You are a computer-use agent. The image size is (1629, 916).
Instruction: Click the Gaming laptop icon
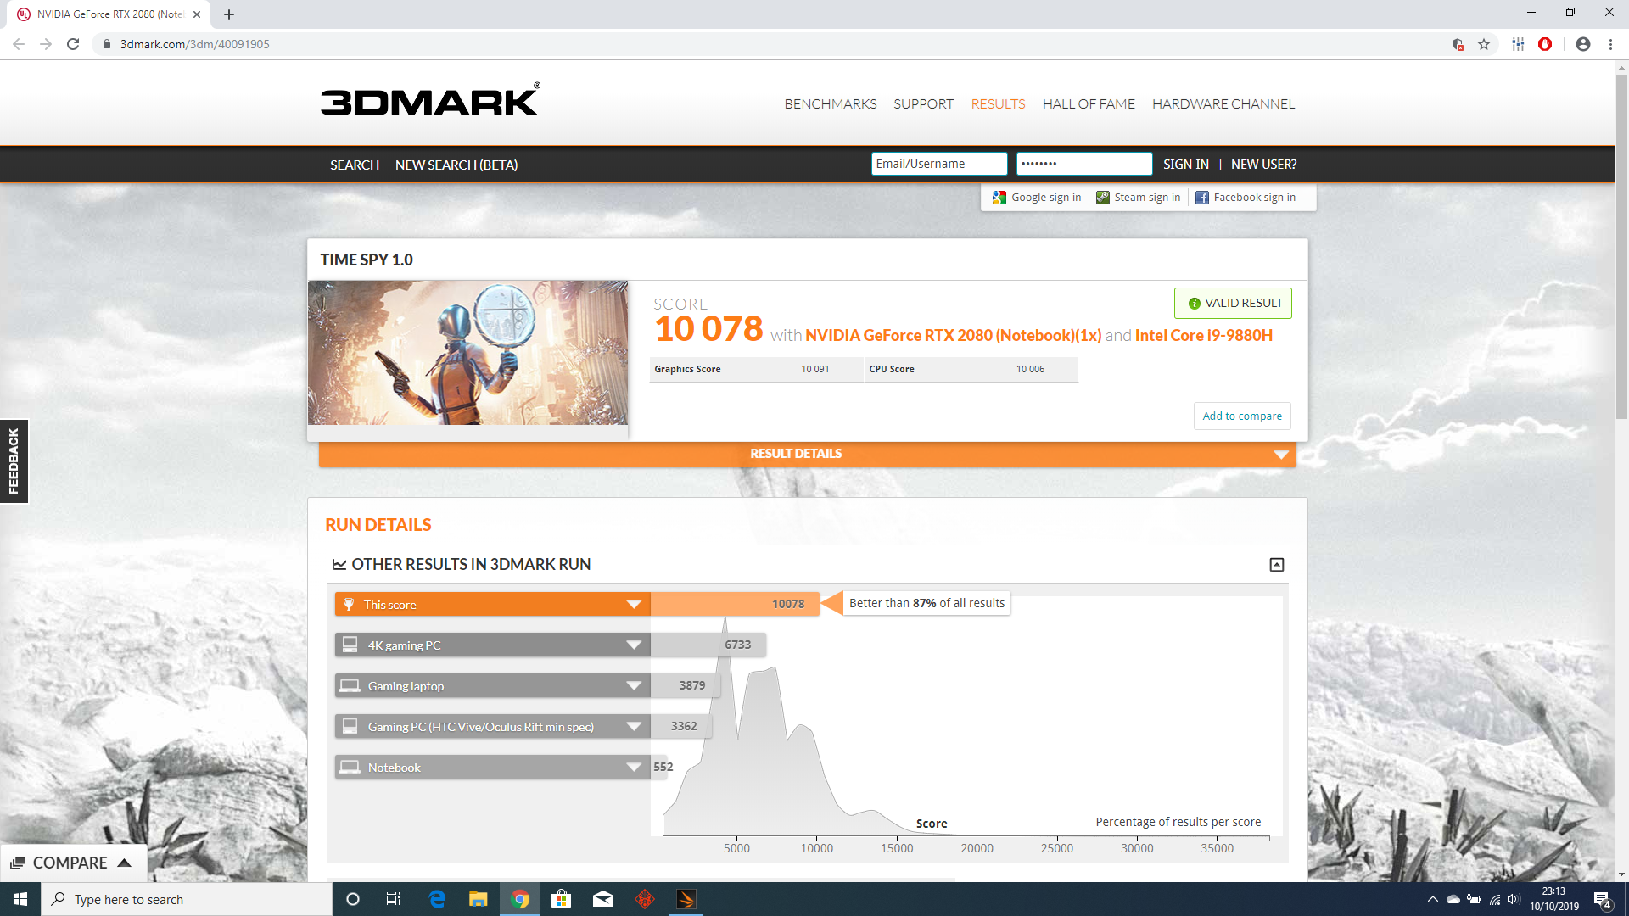350,686
